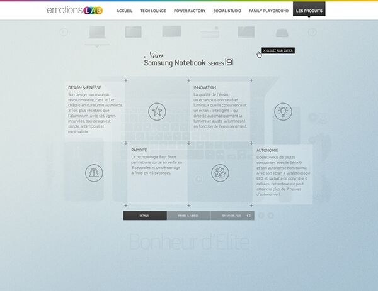Image resolution: width=378 pixels, height=291 pixels.
Task: Click the 'Cliquez pour quitter' close button
Action: 278,50
